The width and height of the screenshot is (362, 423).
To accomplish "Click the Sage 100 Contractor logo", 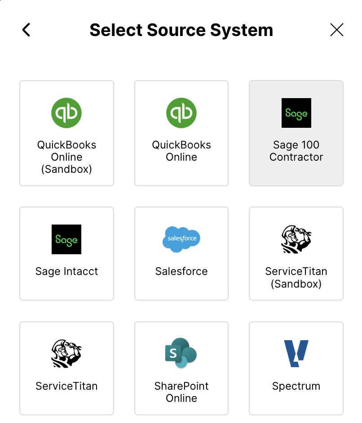I will pyautogui.click(x=296, y=113).
